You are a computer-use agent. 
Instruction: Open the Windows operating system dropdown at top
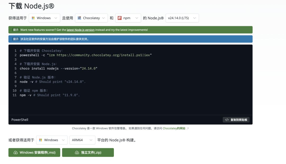[x=44, y=18]
